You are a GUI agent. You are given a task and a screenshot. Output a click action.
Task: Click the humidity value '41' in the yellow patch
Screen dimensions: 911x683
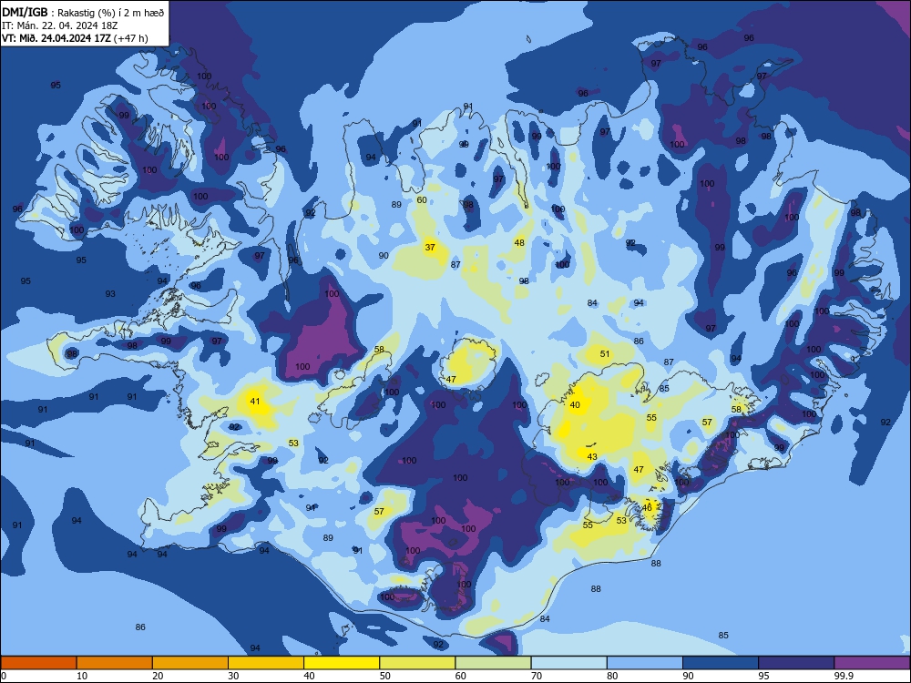tap(255, 402)
